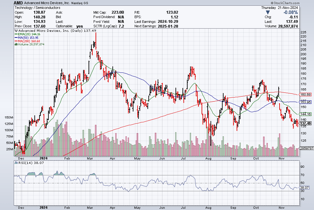Click the 144.16 EMA(20) price tag
Screen dimensions: 314x210
tap(305, 114)
